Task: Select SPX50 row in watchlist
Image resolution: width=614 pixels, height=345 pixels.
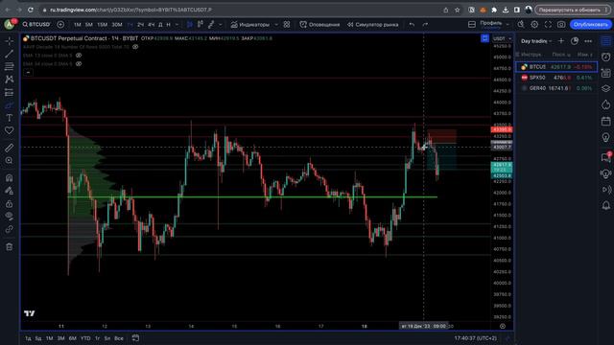Action: [556, 78]
